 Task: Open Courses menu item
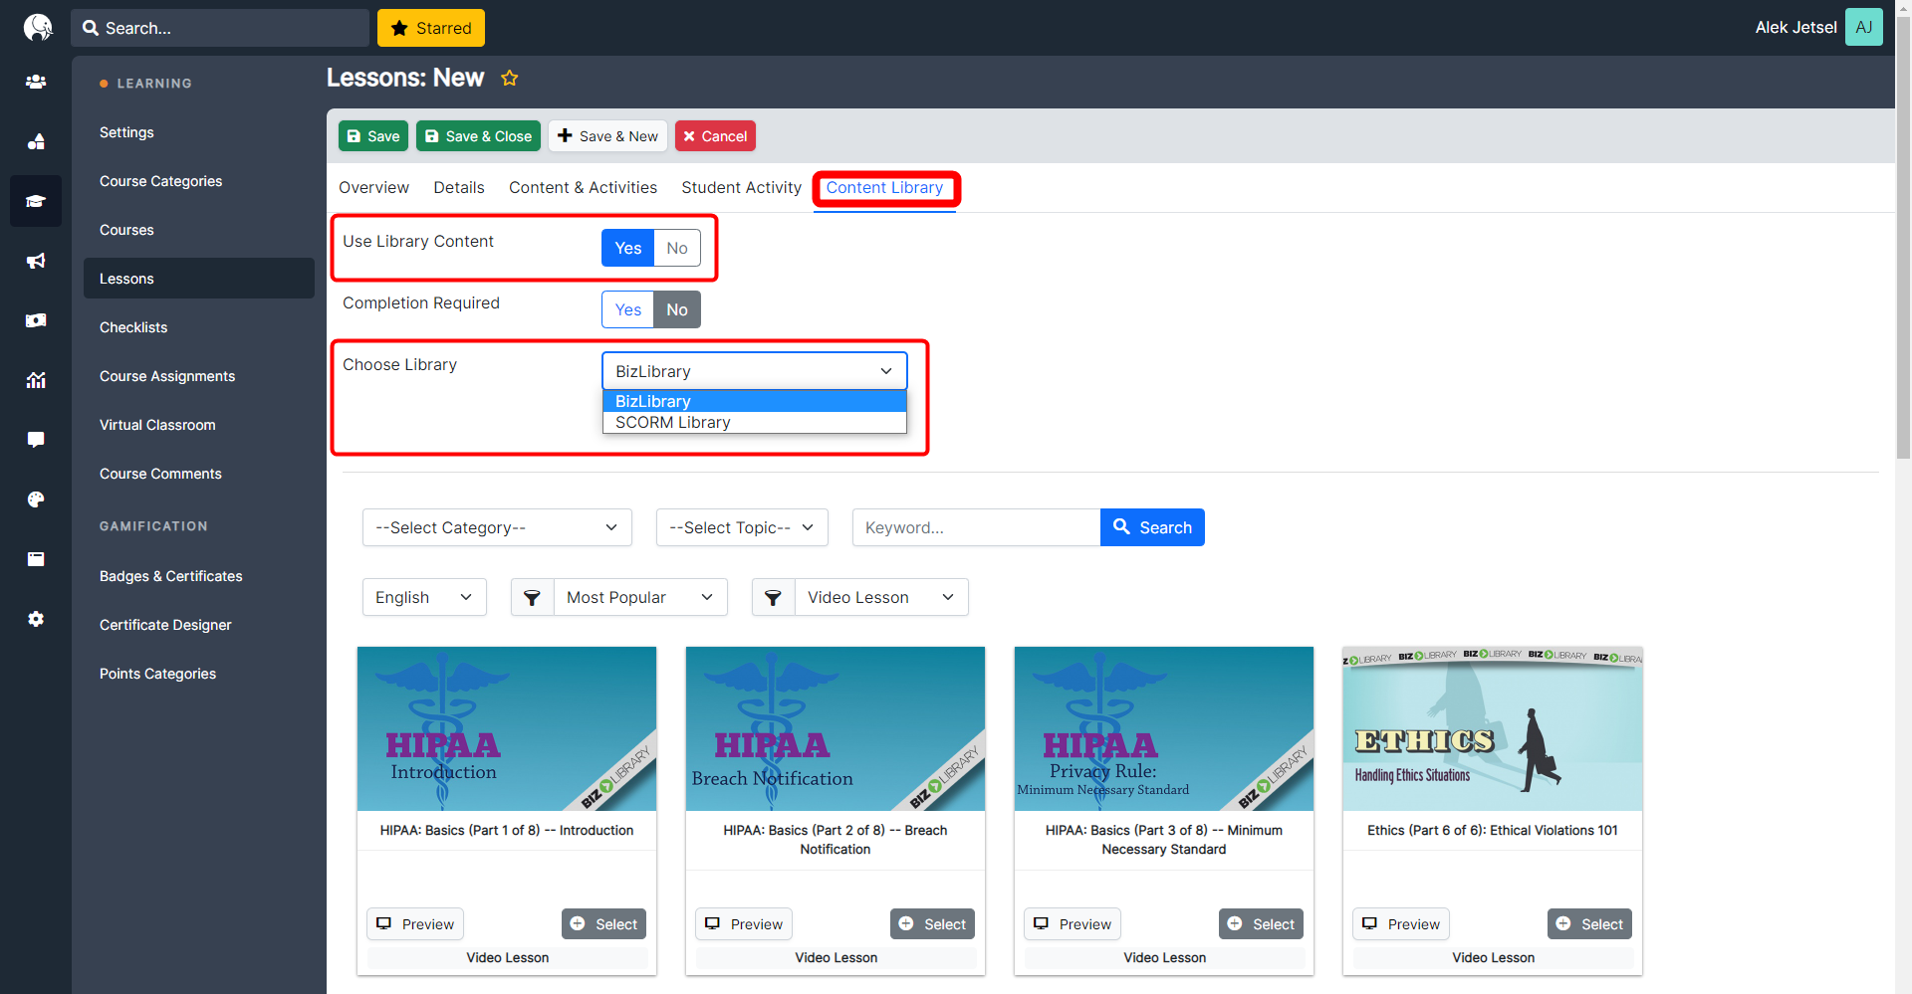(199, 230)
